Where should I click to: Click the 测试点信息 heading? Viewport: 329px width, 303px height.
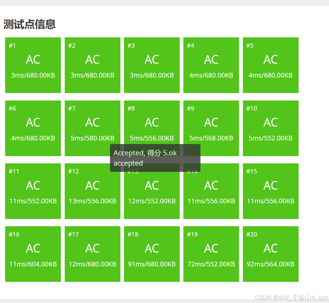(x=29, y=24)
